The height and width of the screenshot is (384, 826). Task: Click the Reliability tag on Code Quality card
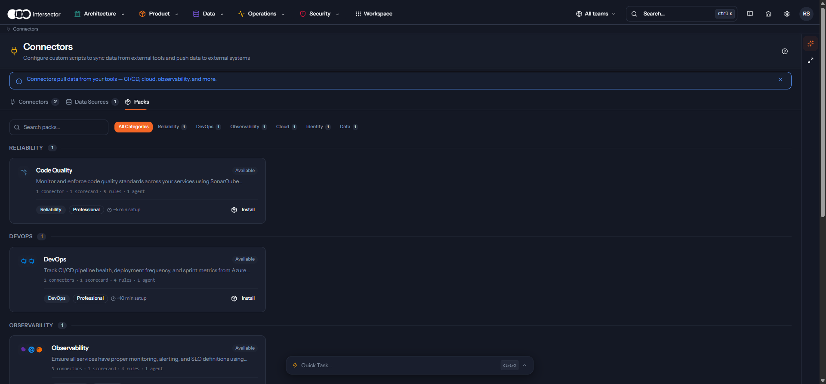point(51,210)
